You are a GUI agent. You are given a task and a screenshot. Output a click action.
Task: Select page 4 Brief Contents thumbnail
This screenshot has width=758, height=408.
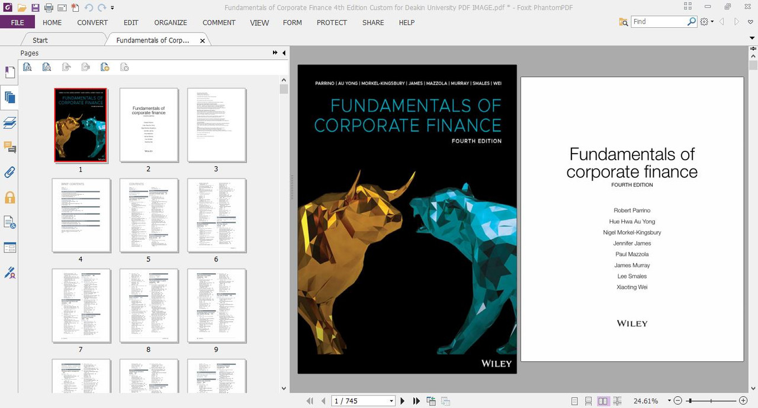[x=81, y=215]
